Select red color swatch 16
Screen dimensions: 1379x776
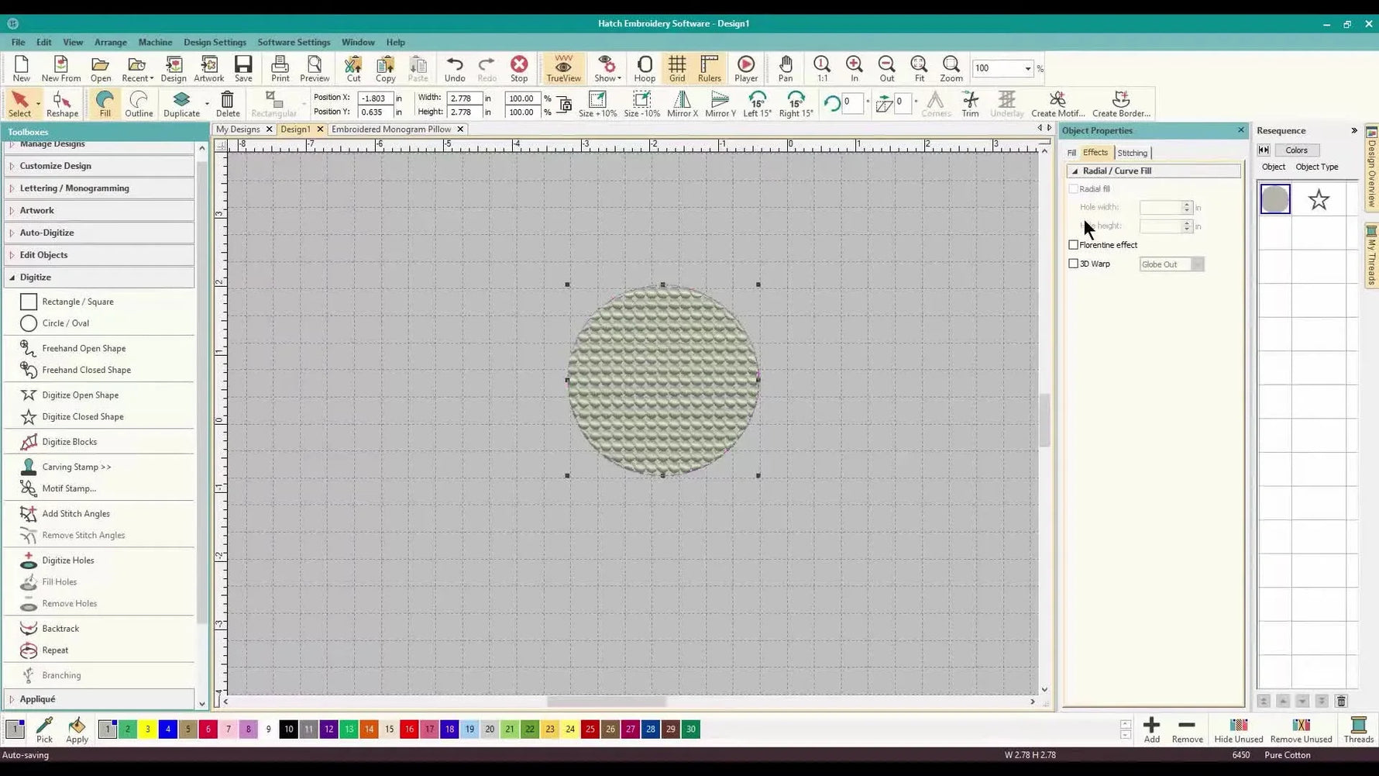click(x=409, y=729)
